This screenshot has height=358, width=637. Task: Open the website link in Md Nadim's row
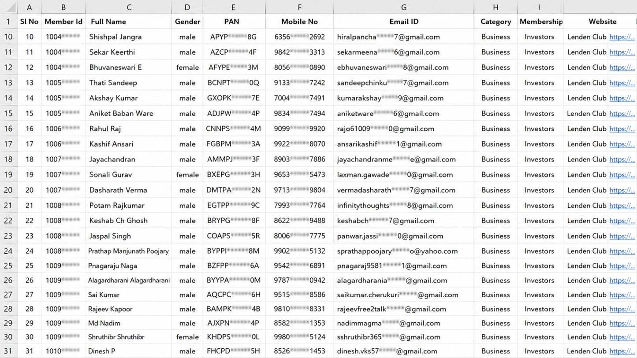[622, 323]
